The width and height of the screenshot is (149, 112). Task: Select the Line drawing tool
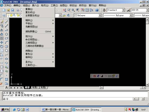pyautogui.click(x=6, y=22)
